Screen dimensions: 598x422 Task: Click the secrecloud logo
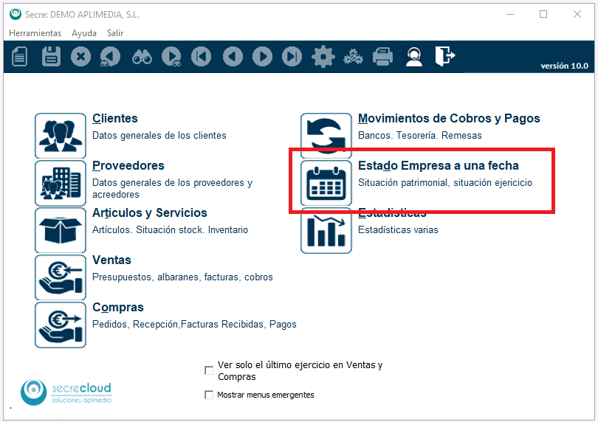(66, 392)
